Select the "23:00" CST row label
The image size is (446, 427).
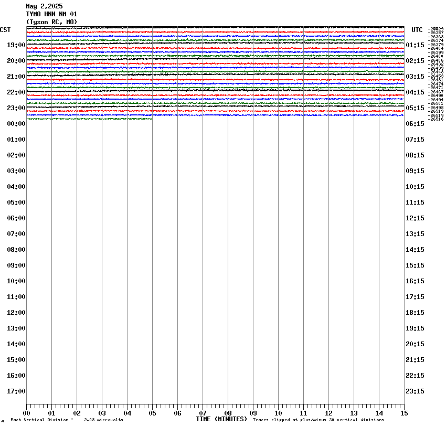coord(16,108)
